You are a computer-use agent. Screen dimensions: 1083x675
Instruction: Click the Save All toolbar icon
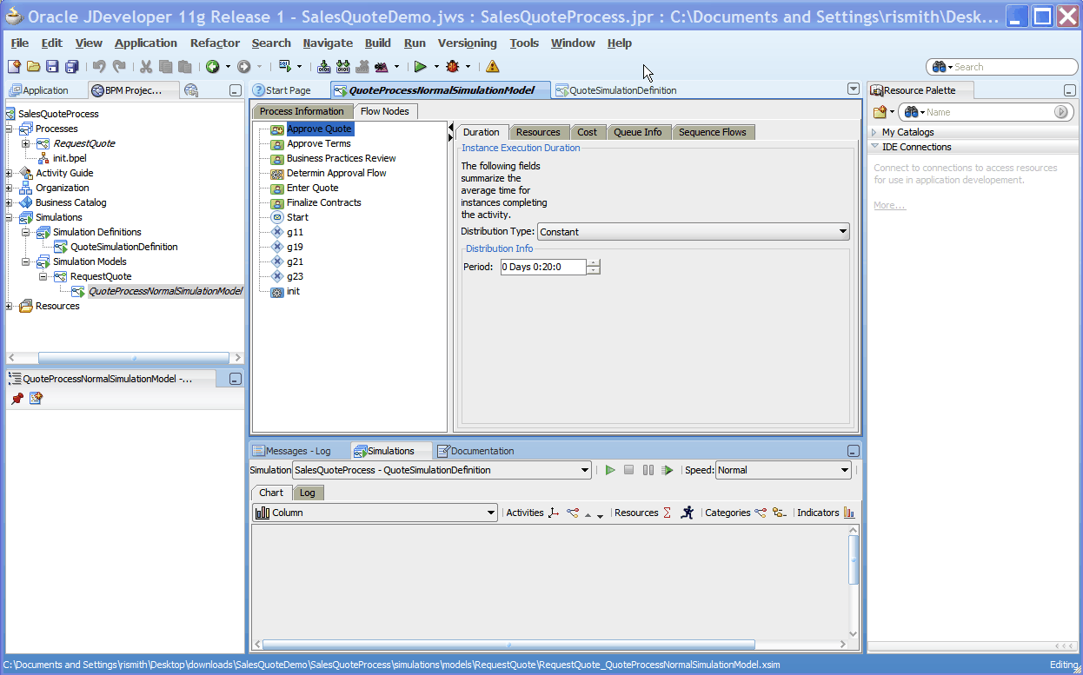click(x=71, y=67)
